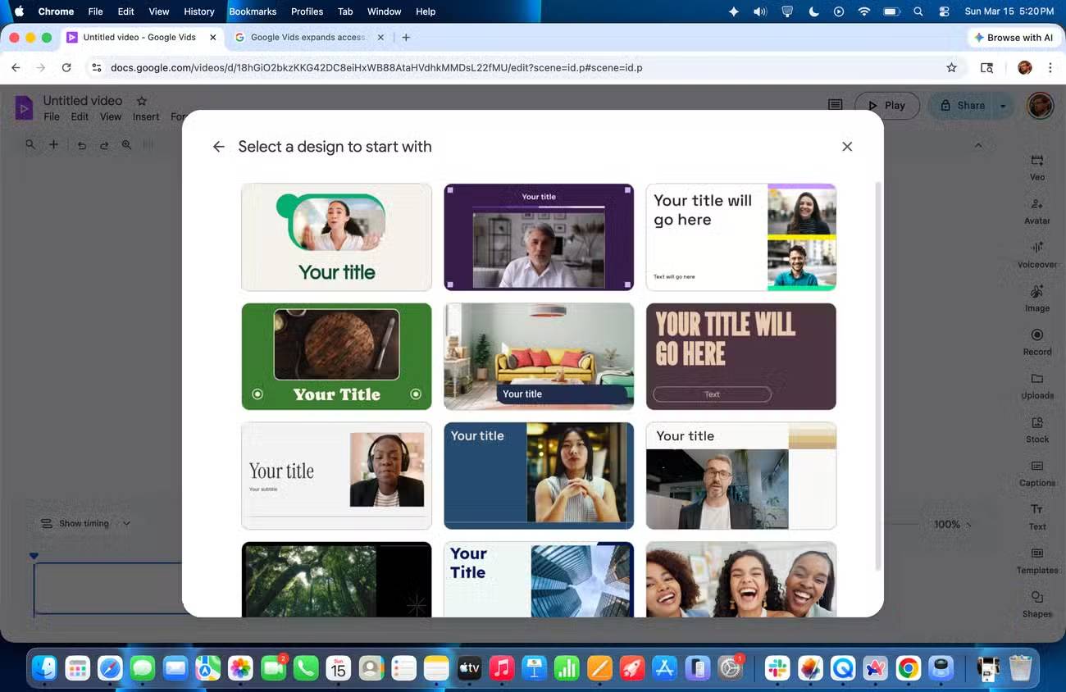Select the Image tool in the sidebar

(x=1036, y=297)
